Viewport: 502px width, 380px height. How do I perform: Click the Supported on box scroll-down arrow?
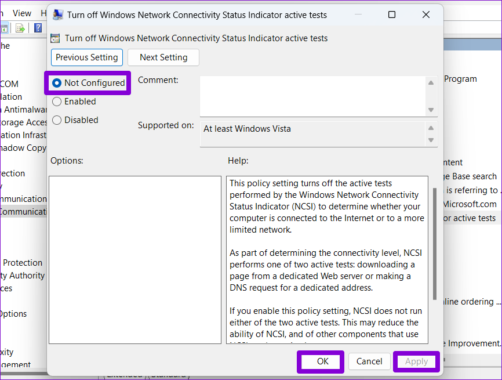coord(431,140)
